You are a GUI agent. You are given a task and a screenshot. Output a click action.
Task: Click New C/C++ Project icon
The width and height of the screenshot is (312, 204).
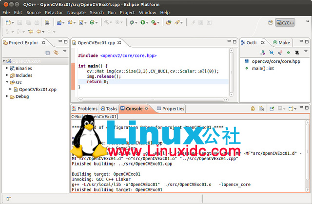pos(59,22)
